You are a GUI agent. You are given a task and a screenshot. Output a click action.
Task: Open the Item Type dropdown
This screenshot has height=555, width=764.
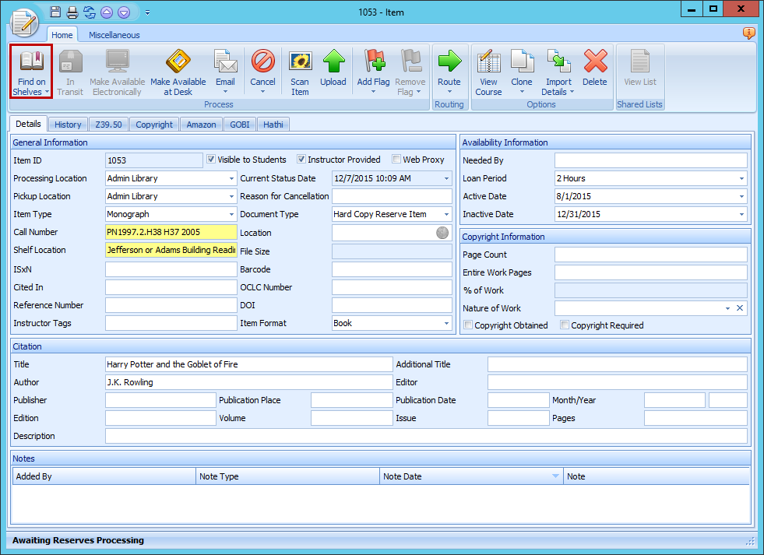(231, 214)
